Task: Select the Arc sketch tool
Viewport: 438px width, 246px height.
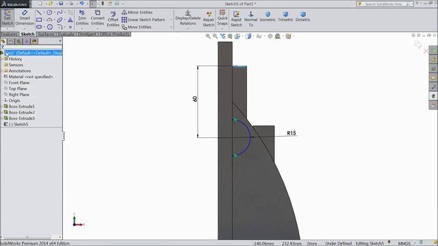Action: 49,20
